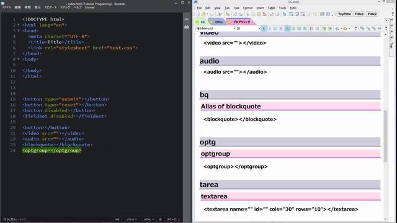
Task: Open the 編集 menu in Brackets
Action: click(18, 7)
